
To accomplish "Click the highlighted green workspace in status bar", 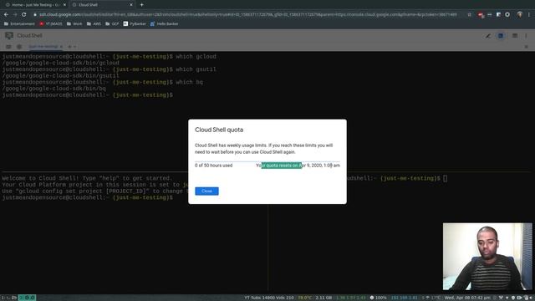I will [x=27, y=298].
